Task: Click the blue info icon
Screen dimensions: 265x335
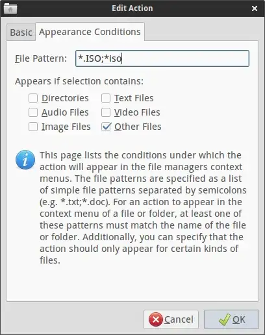Action: [25, 160]
